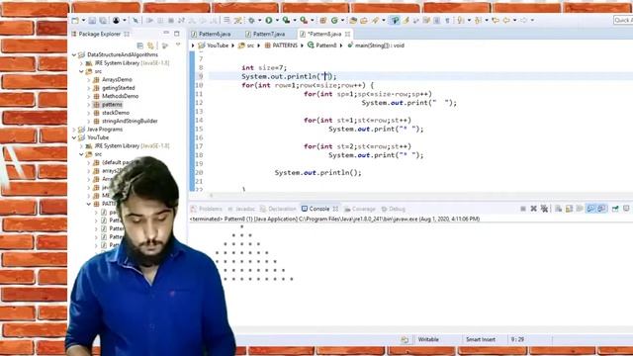Collapse the YouTube project node
Screen dimensions: 633x356
pos(74,137)
